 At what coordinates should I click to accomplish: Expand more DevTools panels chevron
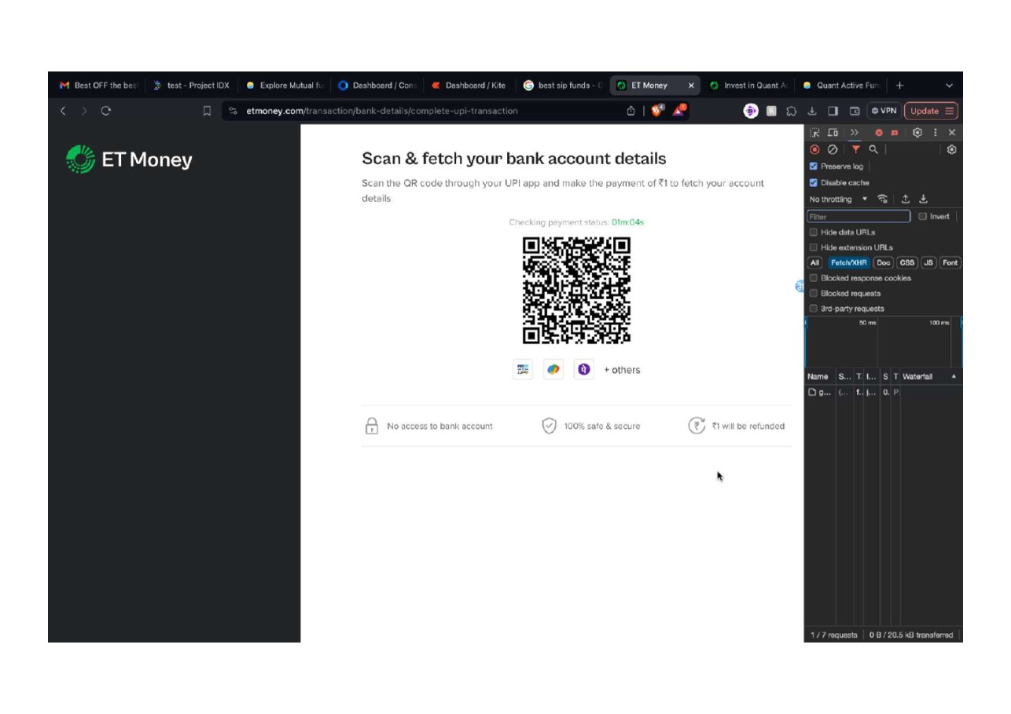pyautogui.click(x=855, y=133)
